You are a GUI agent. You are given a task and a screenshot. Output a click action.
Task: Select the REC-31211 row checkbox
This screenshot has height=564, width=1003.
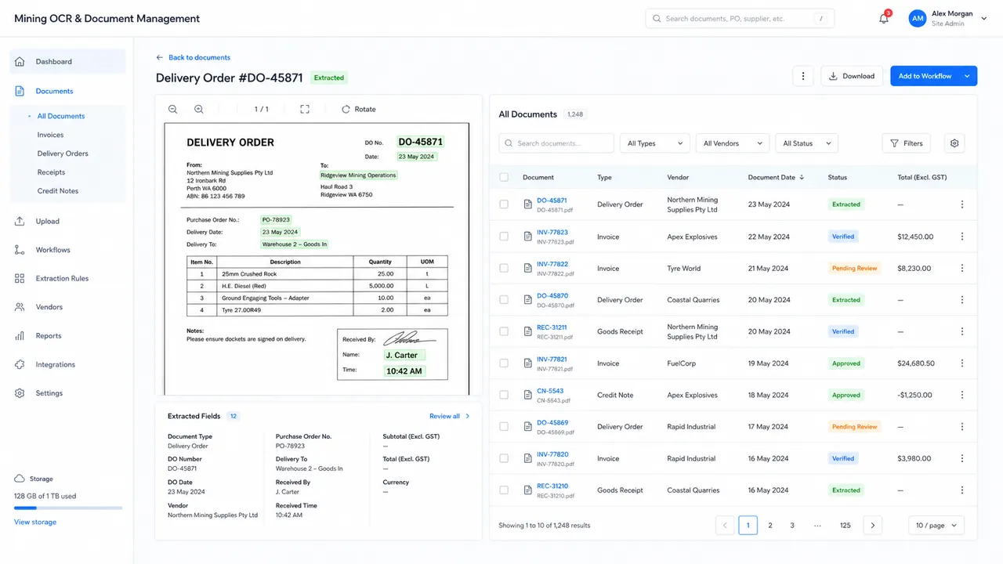tap(504, 332)
